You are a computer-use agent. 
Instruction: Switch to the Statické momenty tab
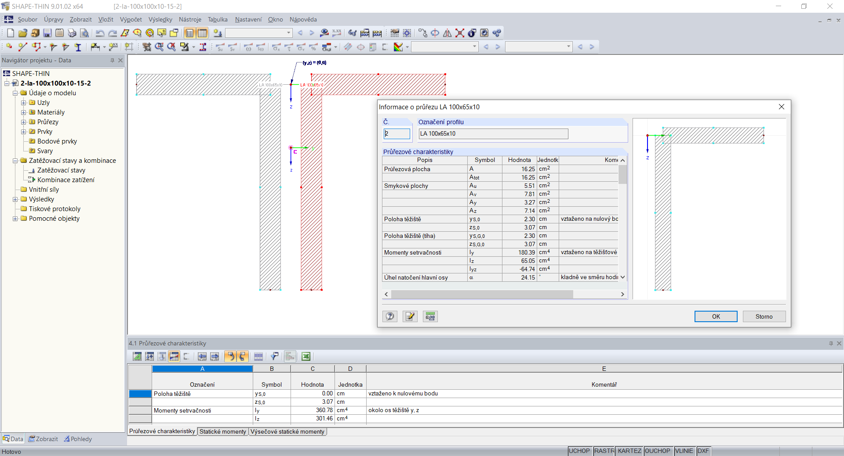click(222, 431)
